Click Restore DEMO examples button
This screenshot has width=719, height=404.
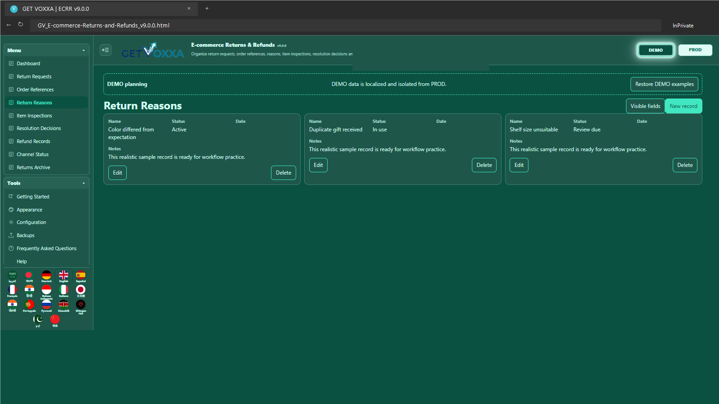coord(664,84)
